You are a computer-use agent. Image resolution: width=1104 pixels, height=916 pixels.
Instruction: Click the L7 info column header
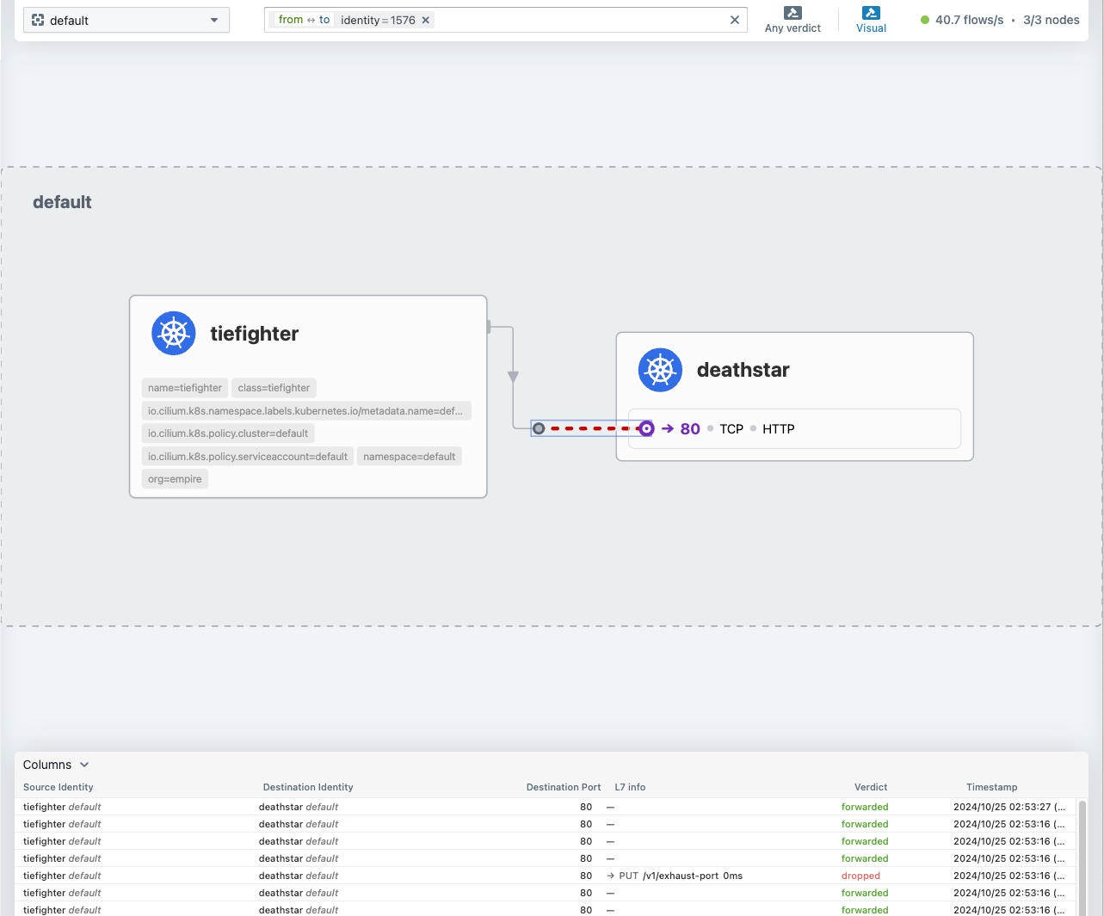pos(630,787)
